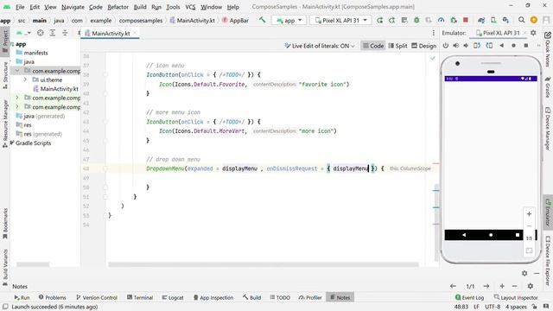Open the Layout Inspector
This screenshot has height=311, width=553.
[x=516, y=297]
